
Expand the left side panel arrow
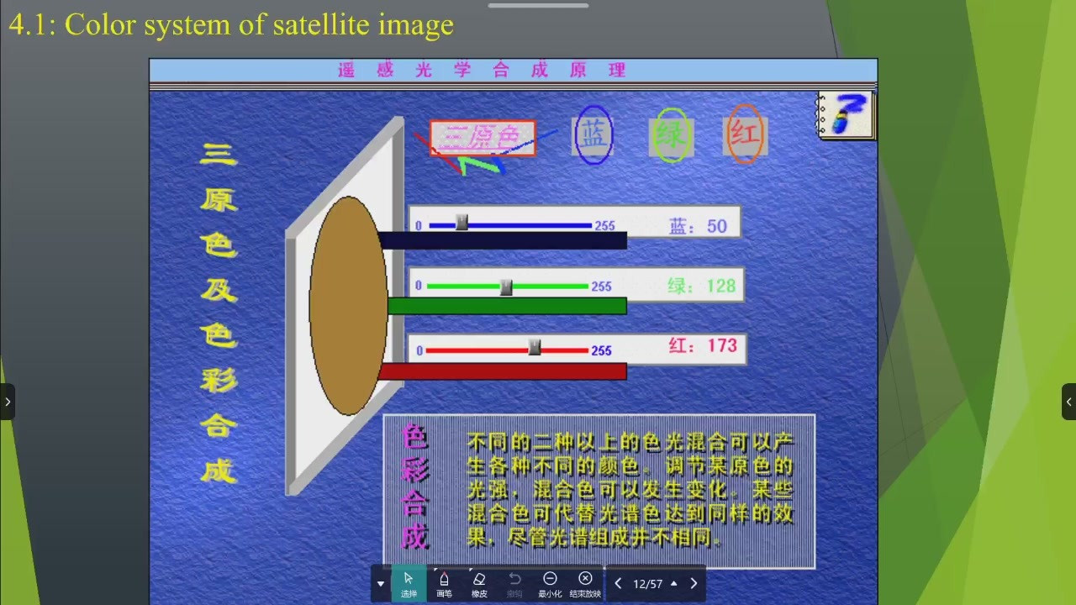(8, 402)
